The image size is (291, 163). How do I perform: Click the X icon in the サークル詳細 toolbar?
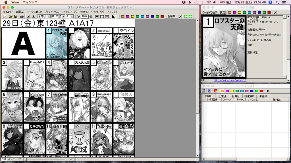(x=276, y=12)
